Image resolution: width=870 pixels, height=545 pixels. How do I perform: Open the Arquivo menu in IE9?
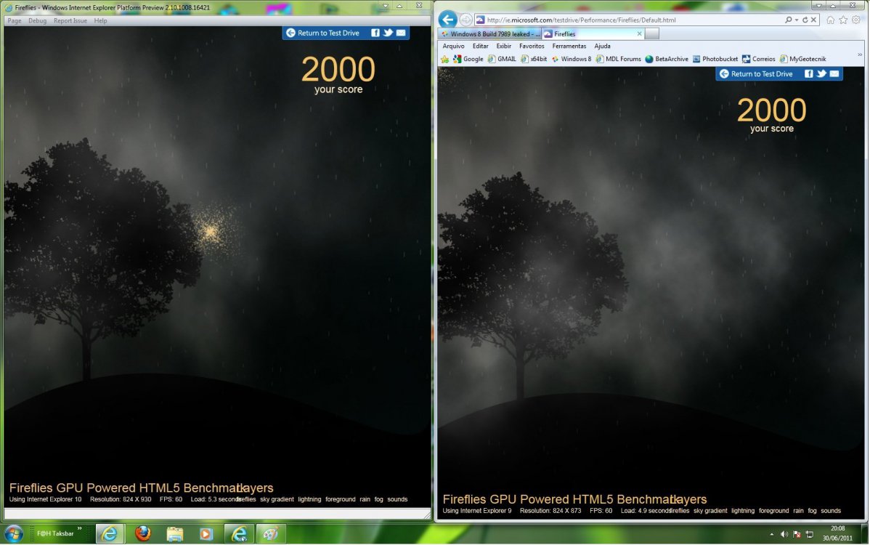click(453, 46)
